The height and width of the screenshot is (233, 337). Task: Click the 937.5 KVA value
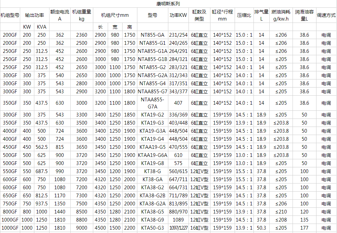[41, 204]
